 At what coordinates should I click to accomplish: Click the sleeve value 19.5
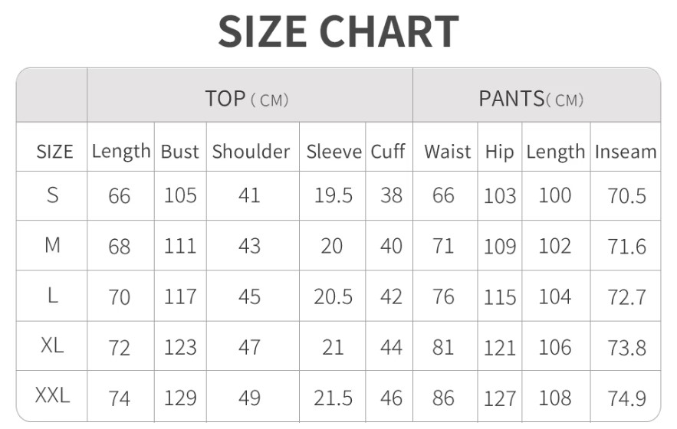333,196
